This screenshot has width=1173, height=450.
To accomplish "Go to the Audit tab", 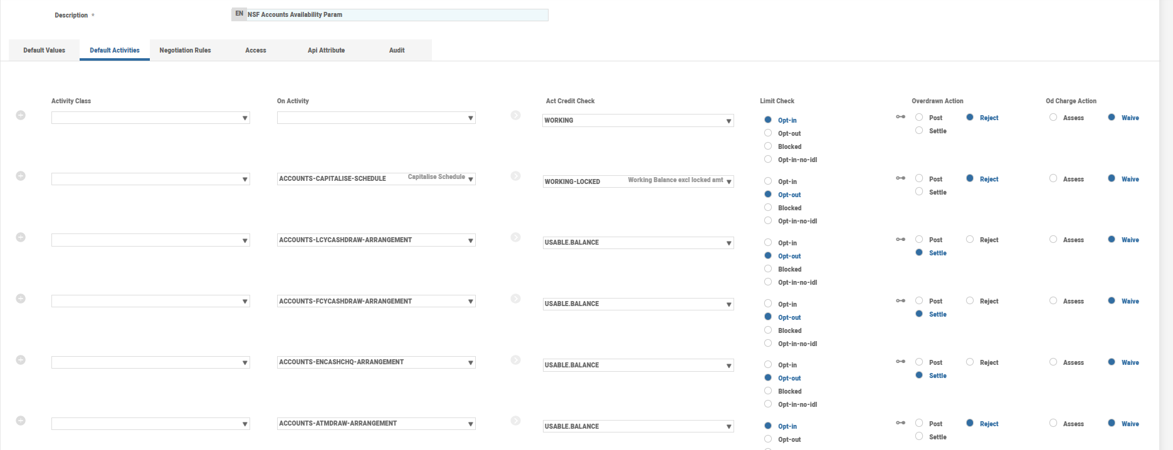I will (x=397, y=50).
